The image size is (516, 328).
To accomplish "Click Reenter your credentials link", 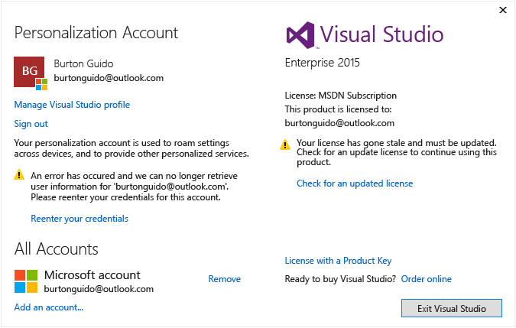I will (x=80, y=219).
